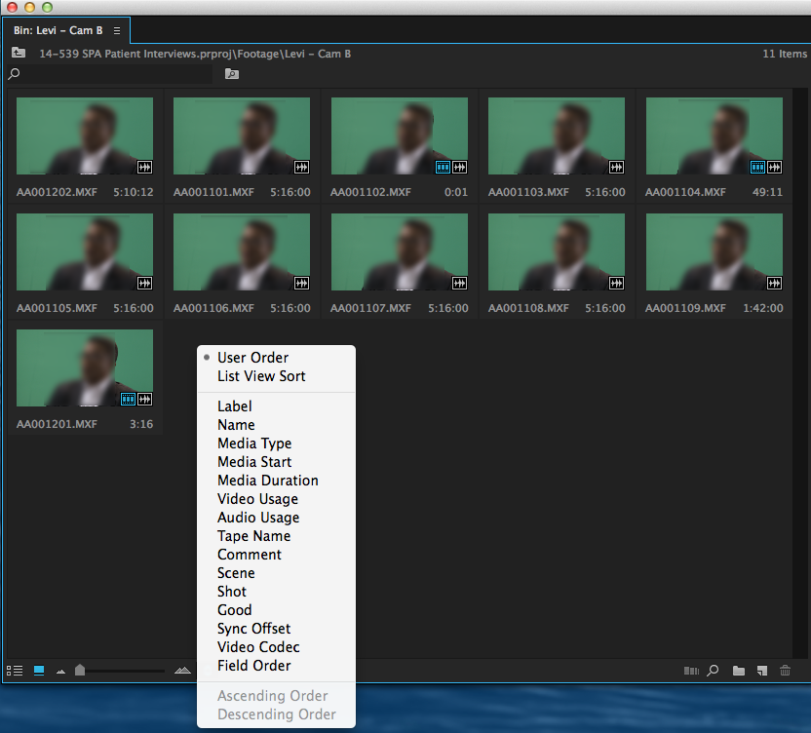Click the Automate to Sequence icon
811x733 pixels.
[691, 671]
